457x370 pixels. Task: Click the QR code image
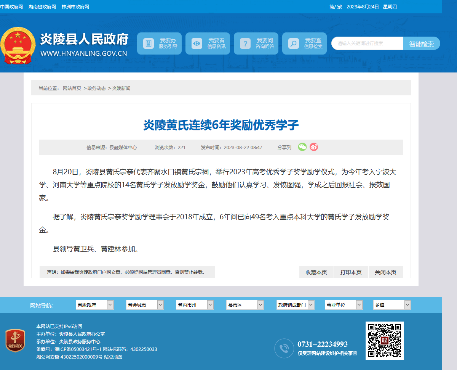coord(385,341)
